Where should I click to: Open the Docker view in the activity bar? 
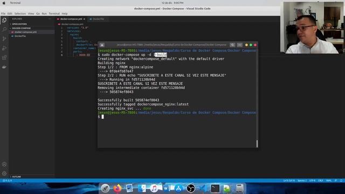(4, 67)
